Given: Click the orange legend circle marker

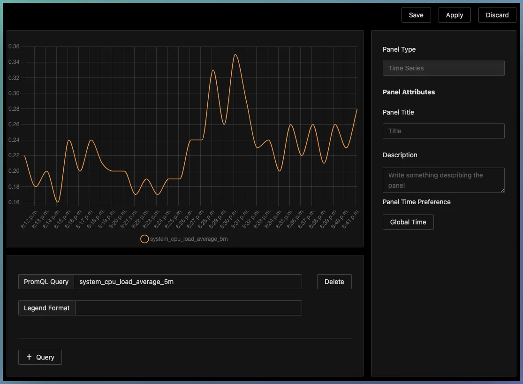Looking at the screenshot, I should [x=144, y=239].
